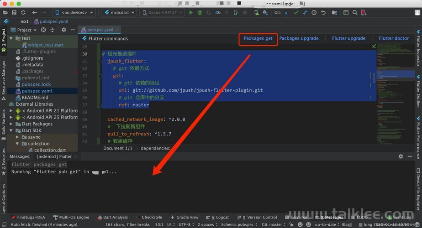Start debugging with the green bug icon

[x=200, y=12]
